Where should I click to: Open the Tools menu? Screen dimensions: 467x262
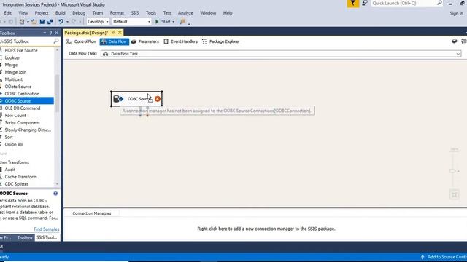tap(151, 13)
